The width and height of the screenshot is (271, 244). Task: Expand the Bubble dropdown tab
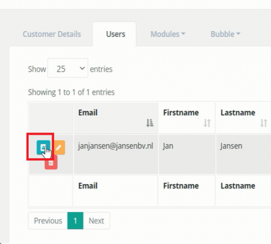pos(225,34)
